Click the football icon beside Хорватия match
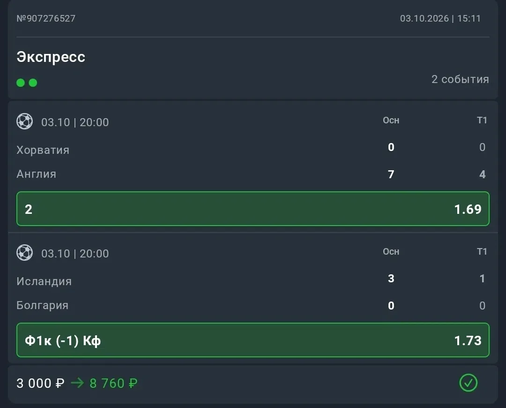This screenshot has width=506, height=408. pos(24,121)
